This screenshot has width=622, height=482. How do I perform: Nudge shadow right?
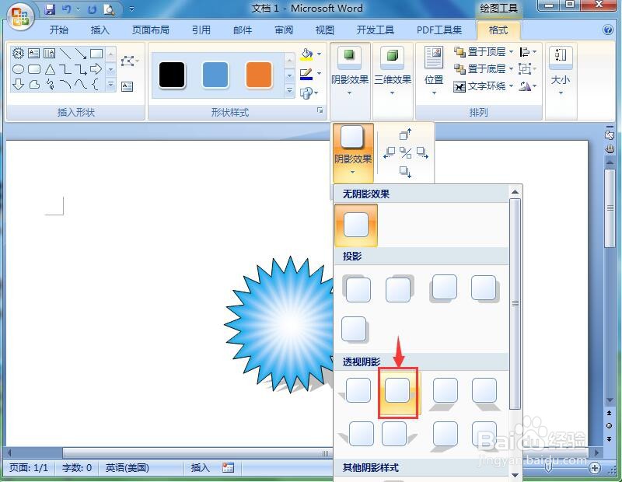pyautogui.click(x=422, y=152)
